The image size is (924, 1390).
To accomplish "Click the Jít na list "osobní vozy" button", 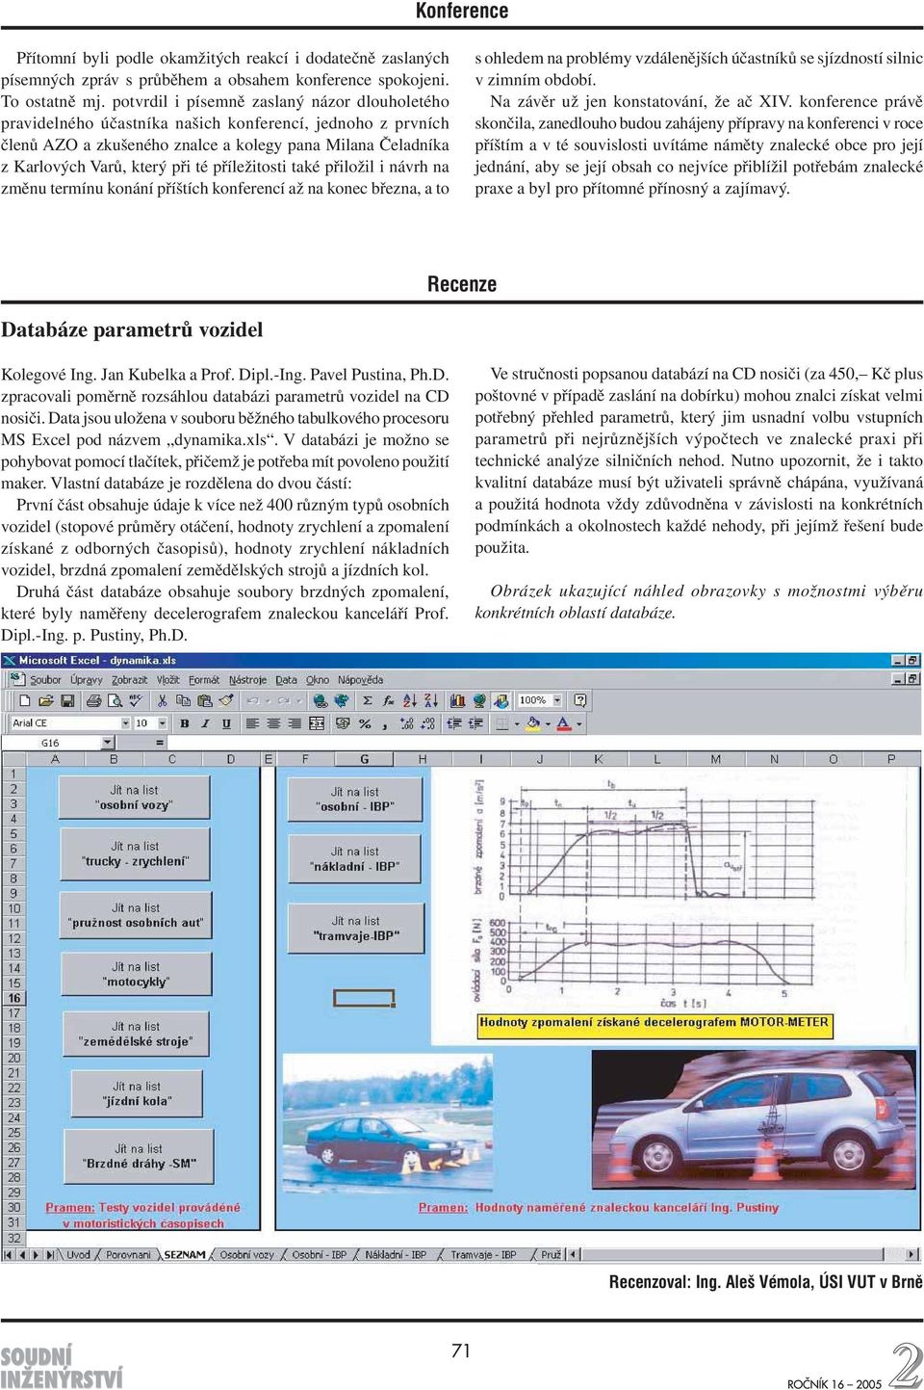I will coord(135,798).
